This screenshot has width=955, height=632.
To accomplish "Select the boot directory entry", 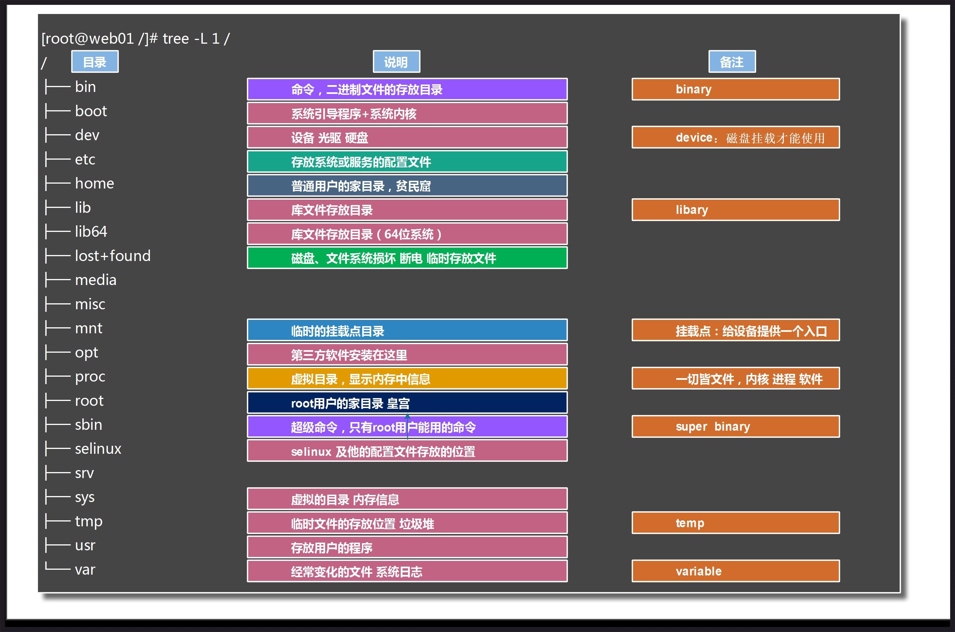I will 90,111.
